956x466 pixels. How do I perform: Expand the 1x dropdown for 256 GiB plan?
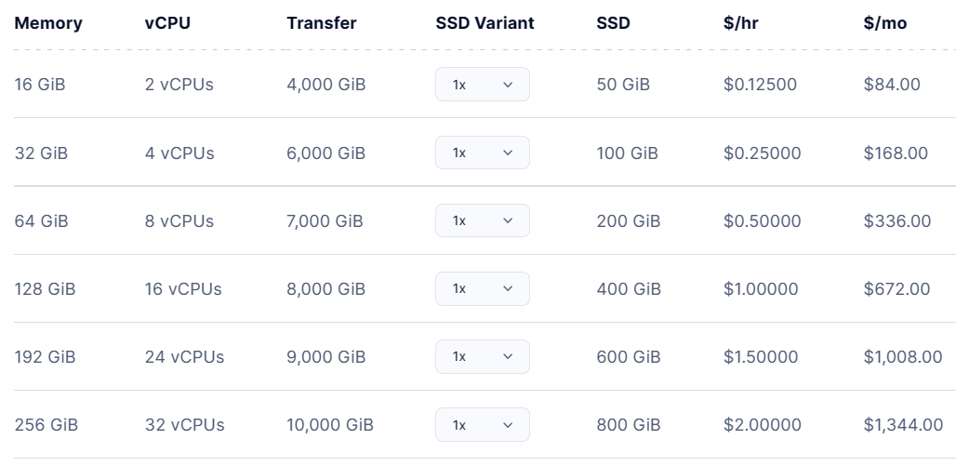pyautogui.click(x=482, y=425)
